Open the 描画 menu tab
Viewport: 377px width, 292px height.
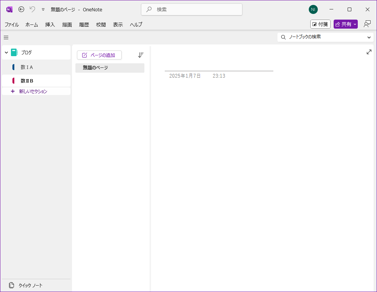(x=67, y=24)
